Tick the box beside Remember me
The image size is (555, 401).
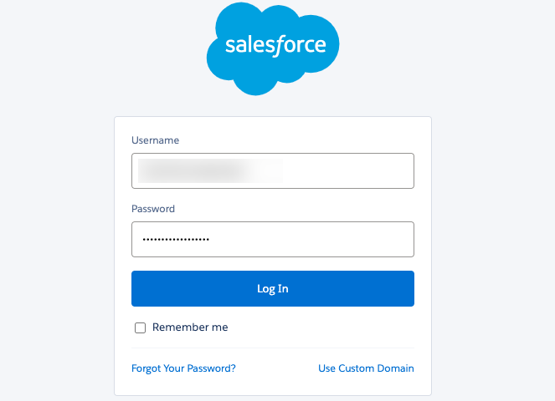140,327
